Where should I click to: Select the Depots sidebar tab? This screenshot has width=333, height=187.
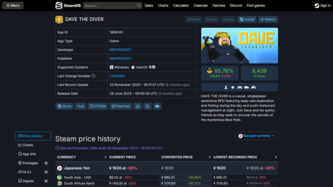click(33, 181)
